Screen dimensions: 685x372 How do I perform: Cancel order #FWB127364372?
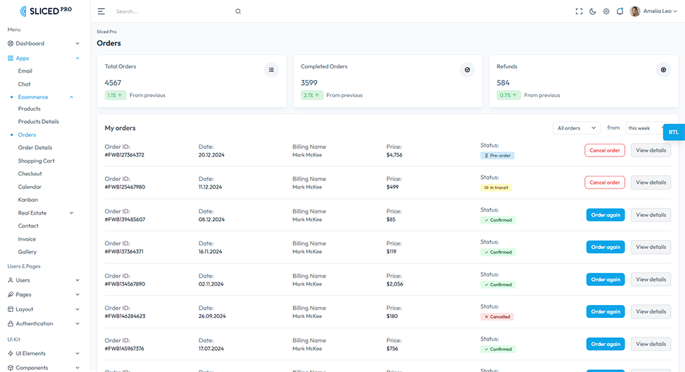(x=604, y=150)
